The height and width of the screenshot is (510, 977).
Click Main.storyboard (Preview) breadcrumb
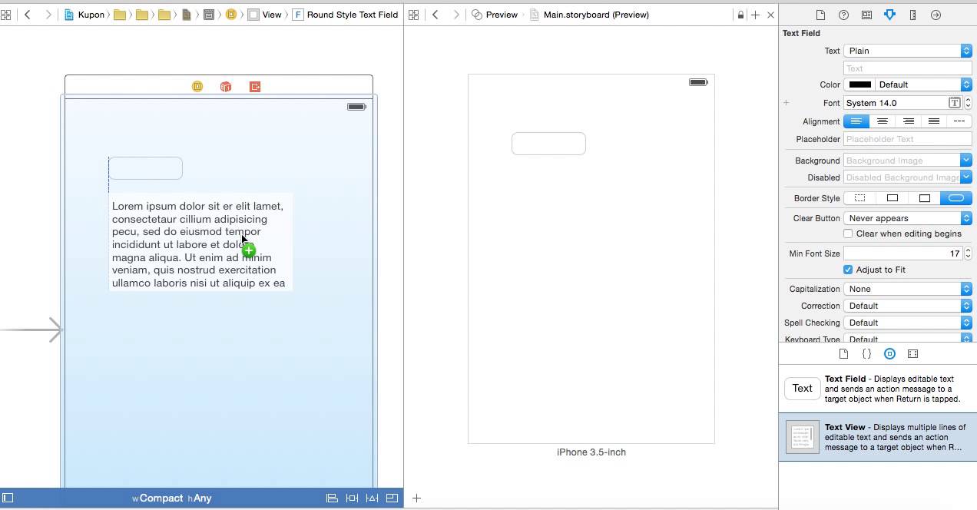tap(589, 15)
